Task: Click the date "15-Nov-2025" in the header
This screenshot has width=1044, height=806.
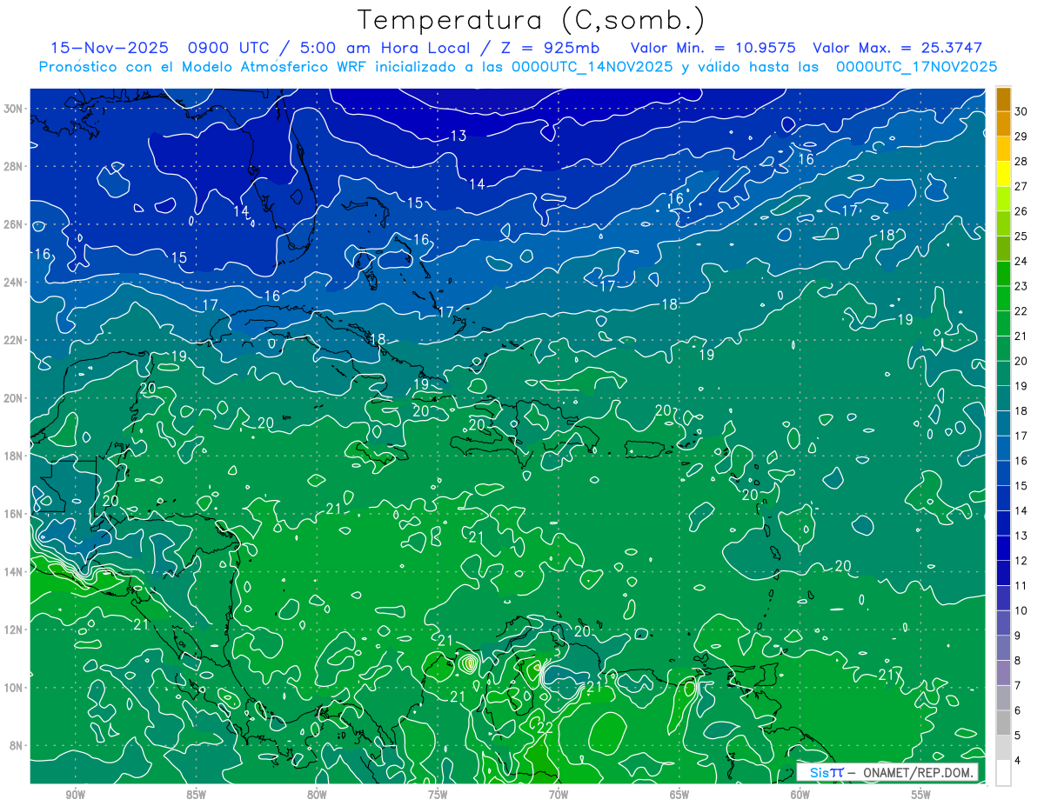Action: [108, 48]
